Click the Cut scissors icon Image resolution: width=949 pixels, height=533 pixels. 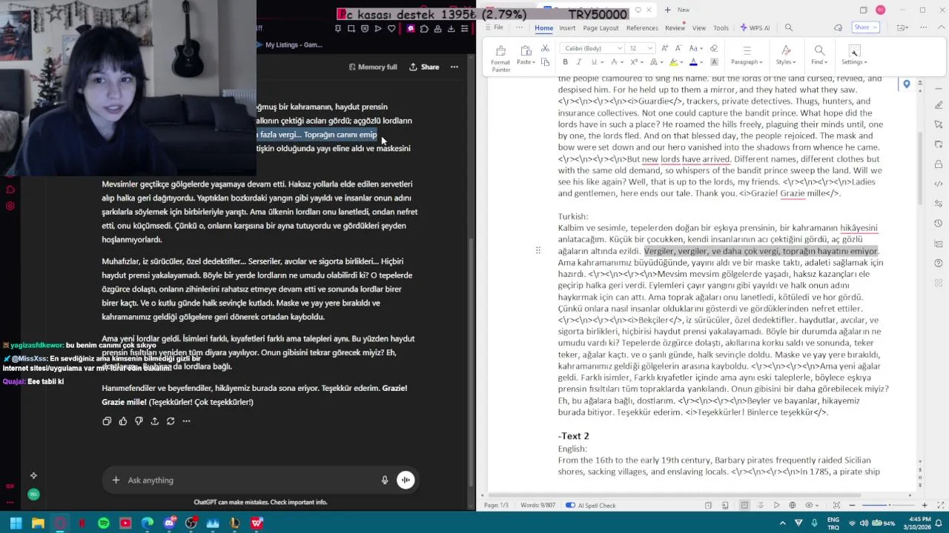tap(545, 48)
